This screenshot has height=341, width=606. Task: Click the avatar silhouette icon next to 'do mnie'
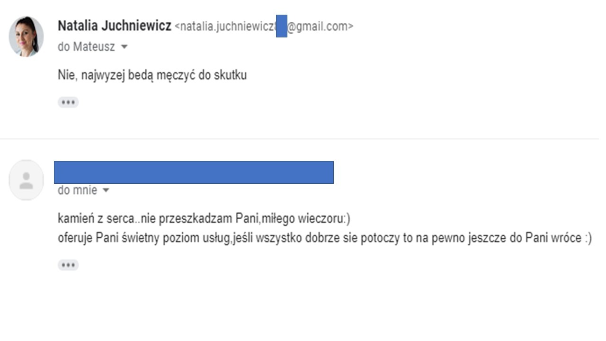click(x=26, y=180)
